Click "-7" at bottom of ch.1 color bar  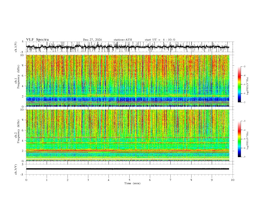tap(244, 102)
